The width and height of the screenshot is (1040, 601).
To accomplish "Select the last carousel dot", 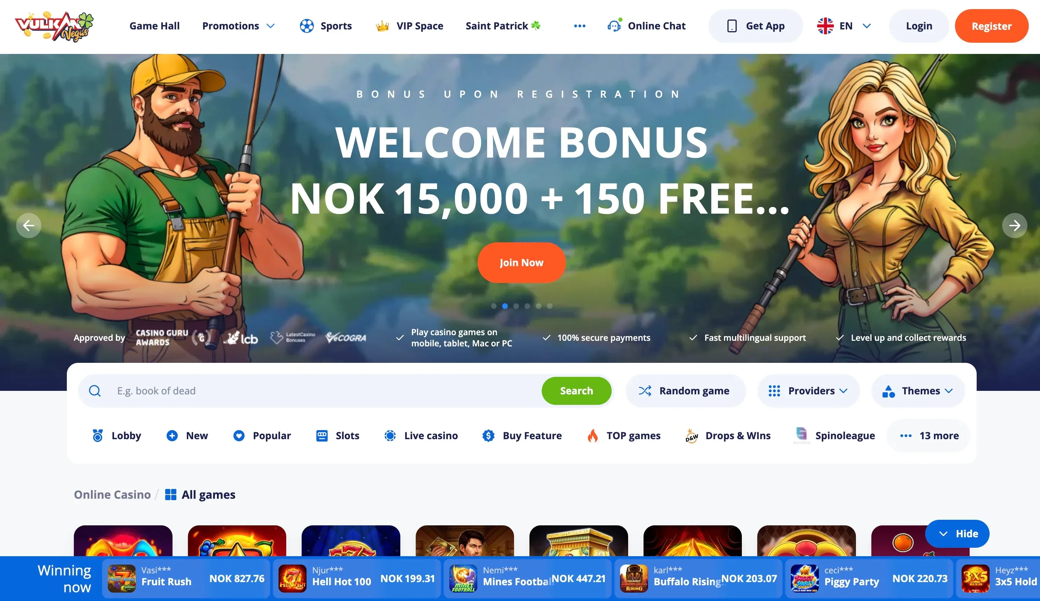I will (550, 306).
